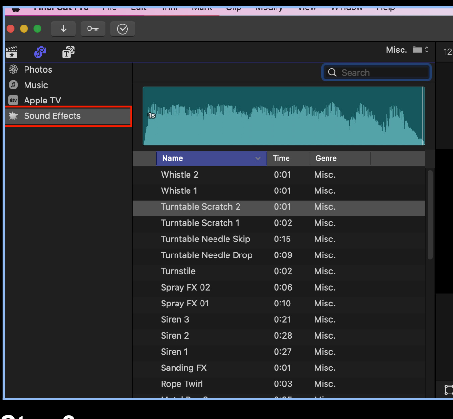Click the Name column sort chevron

tap(258, 158)
